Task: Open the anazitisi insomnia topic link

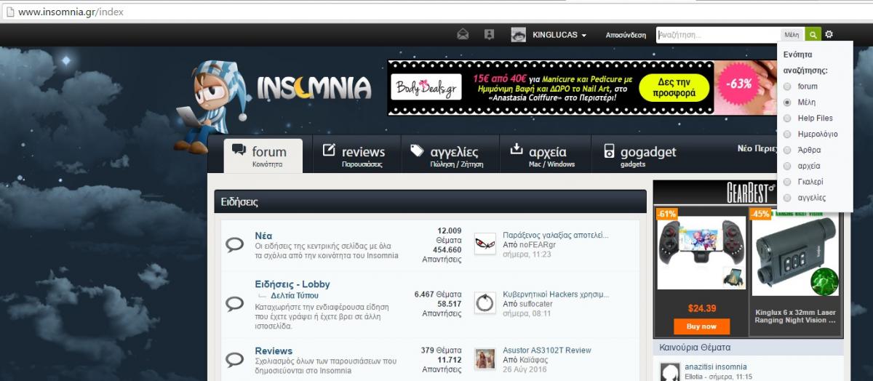Action: [716, 366]
